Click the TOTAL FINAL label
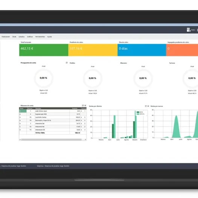Viewport: 198px width, 198px height. tap(40, 133)
